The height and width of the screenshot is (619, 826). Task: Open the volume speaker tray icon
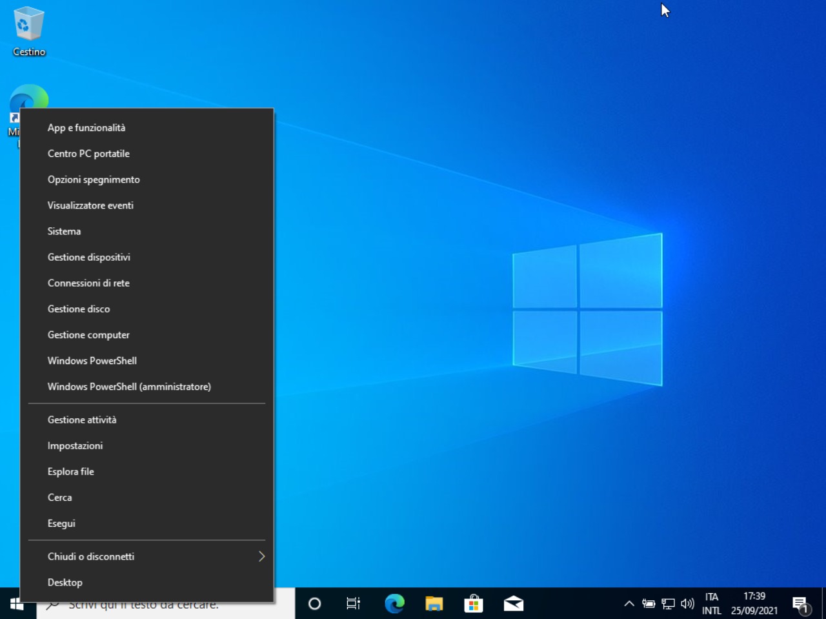[x=687, y=604]
